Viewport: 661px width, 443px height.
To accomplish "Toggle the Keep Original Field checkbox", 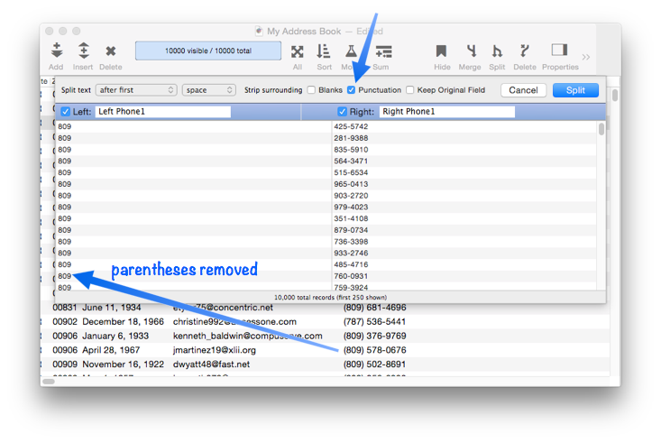I will pyautogui.click(x=410, y=90).
